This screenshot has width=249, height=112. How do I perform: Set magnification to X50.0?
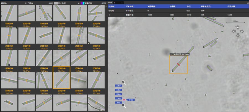click(118, 86)
